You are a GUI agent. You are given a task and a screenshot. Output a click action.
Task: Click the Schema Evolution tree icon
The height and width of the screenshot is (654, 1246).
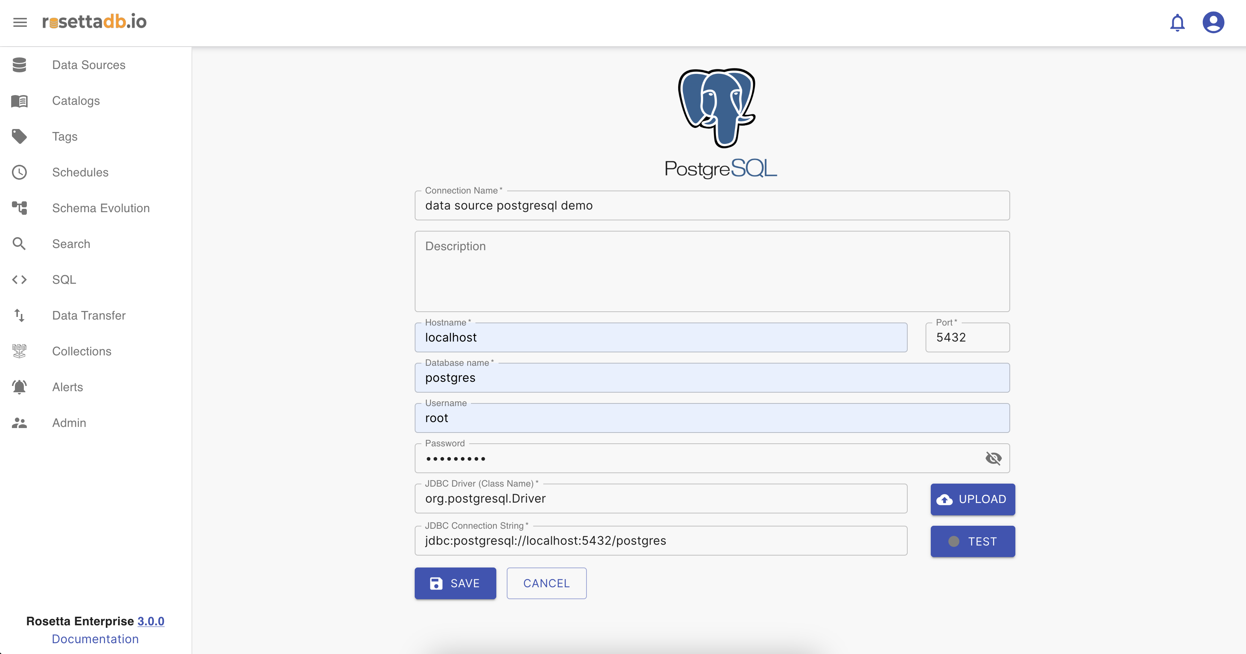coord(19,208)
